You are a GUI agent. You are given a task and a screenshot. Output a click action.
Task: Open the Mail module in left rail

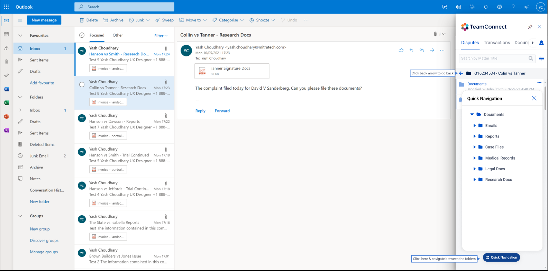point(6,21)
